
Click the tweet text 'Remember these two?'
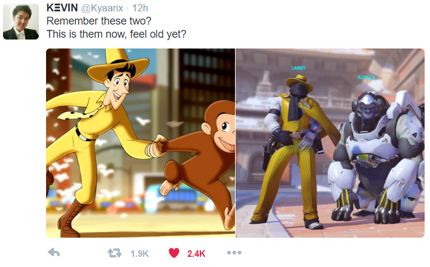click(x=99, y=21)
